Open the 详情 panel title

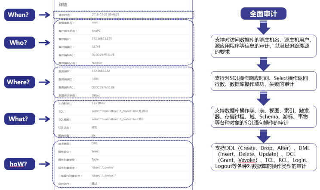coord(64,4)
